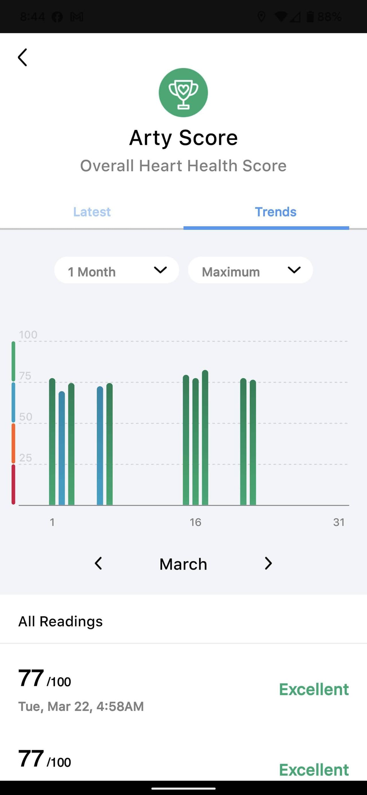
Task: Open the Tue, Mar 22 4:58AM reading
Action: pyautogui.click(x=183, y=690)
